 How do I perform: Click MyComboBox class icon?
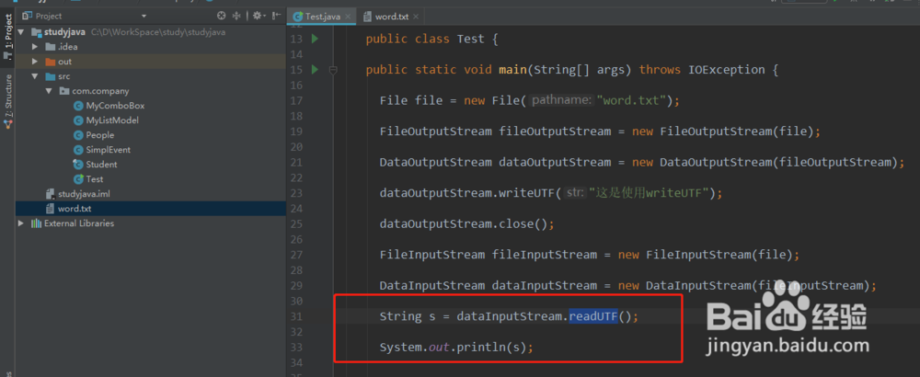point(78,106)
